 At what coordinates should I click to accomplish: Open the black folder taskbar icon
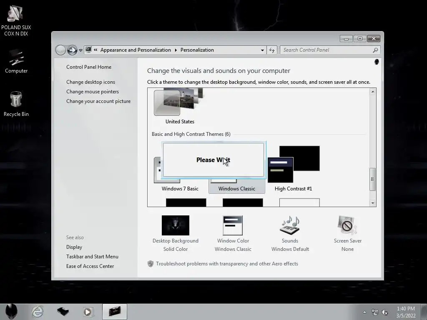[x=63, y=312]
